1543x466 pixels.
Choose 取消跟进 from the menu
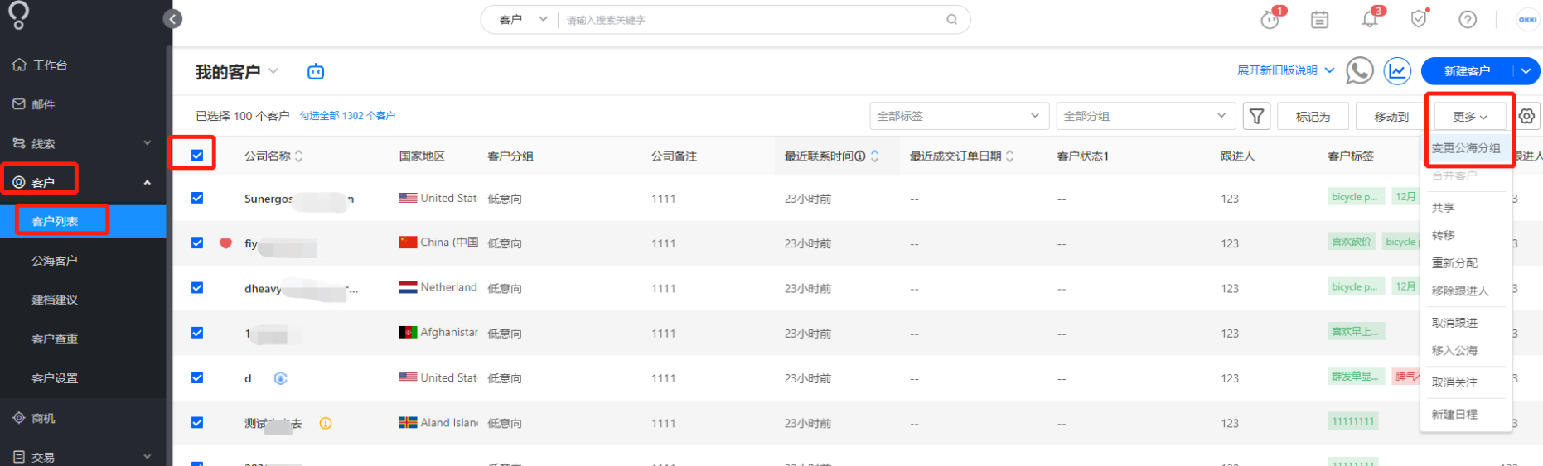1466,323
